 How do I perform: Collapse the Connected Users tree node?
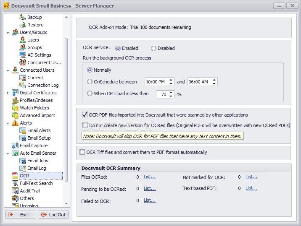coord(8,71)
